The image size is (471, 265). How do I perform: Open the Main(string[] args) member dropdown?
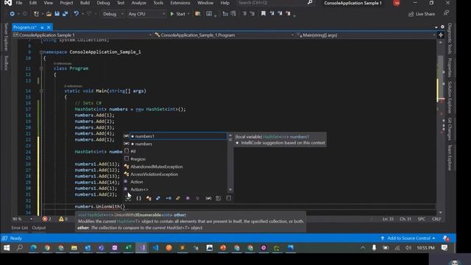(x=366, y=35)
